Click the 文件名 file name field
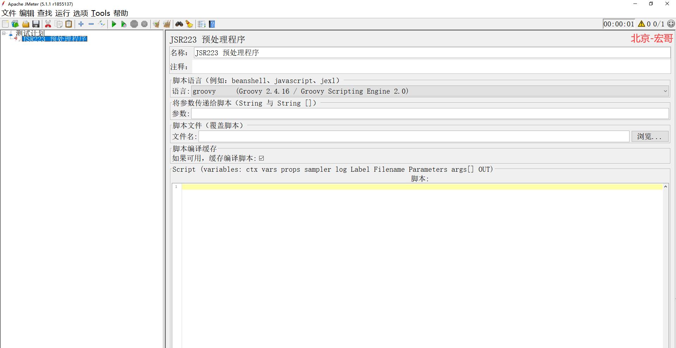The width and height of the screenshot is (676, 348). 414,137
